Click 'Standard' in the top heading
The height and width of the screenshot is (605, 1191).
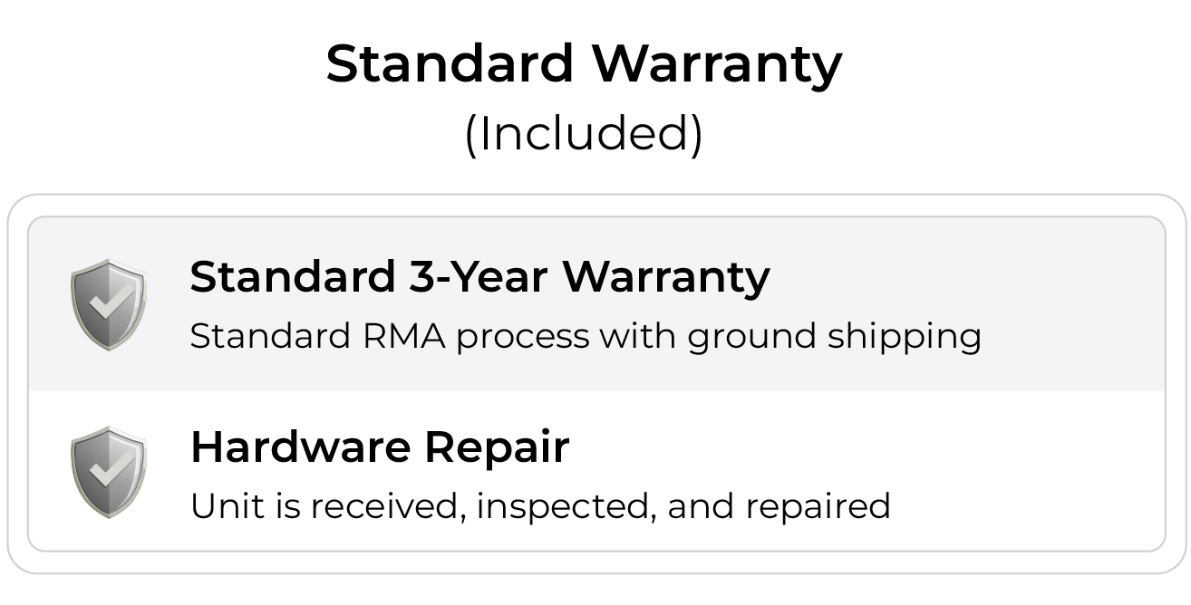tap(450, 64)
